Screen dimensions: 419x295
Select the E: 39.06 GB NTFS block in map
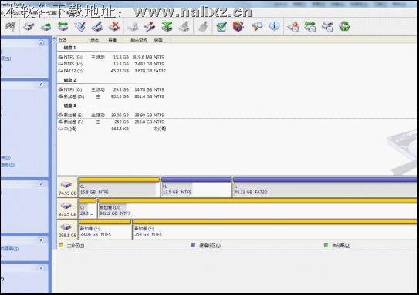click(105, 230)
